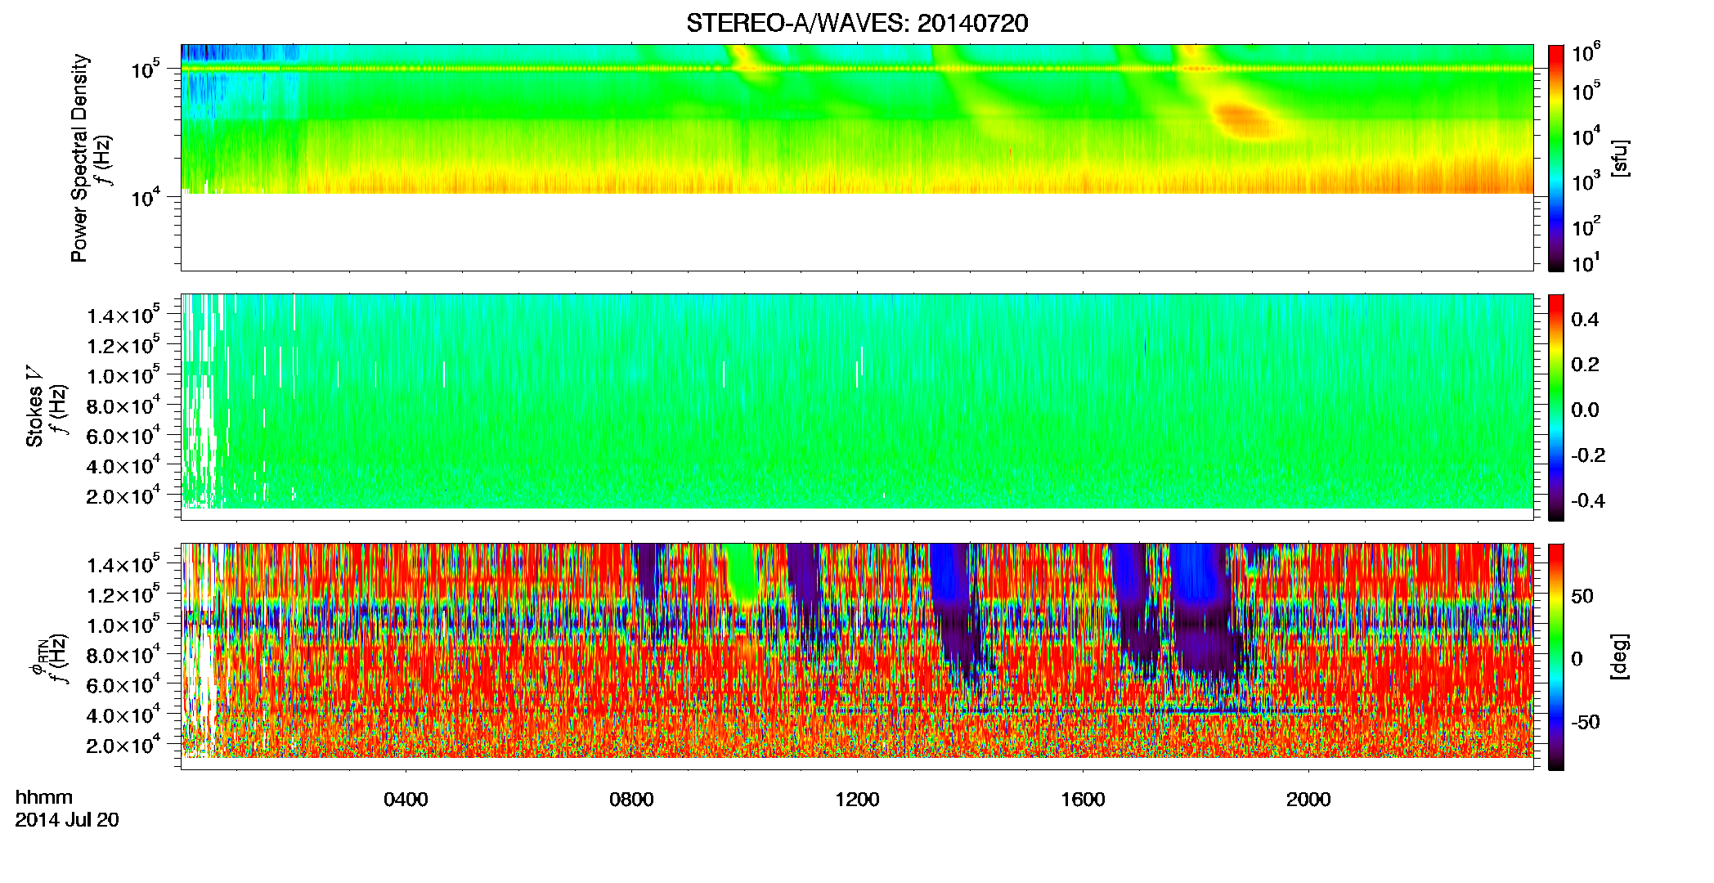Click the 1200 time tick label
The width and height of the screenshot is (1714, 883).
(x=857, y=800)
